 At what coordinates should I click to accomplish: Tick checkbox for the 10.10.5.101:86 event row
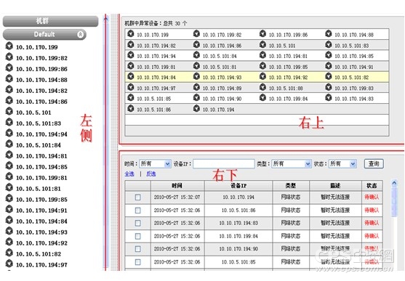tap(138, 211)
